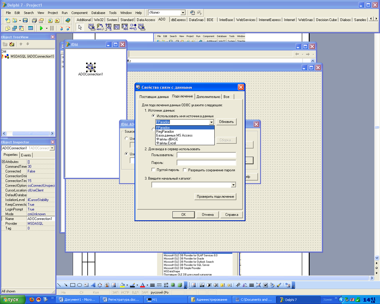Screen dimensions: 380x304
Task: Switch to 'Все' tab in dialog
Action: 227,97
